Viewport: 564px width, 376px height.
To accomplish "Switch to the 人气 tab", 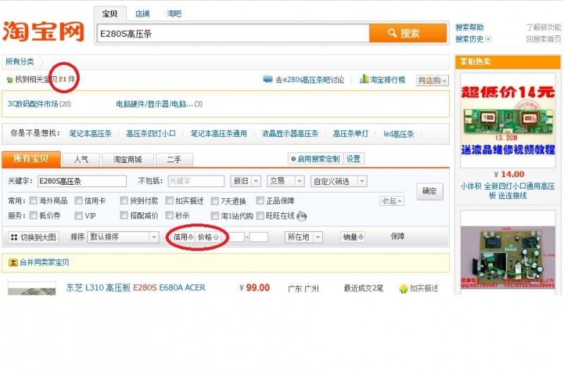I will [80, 159].
